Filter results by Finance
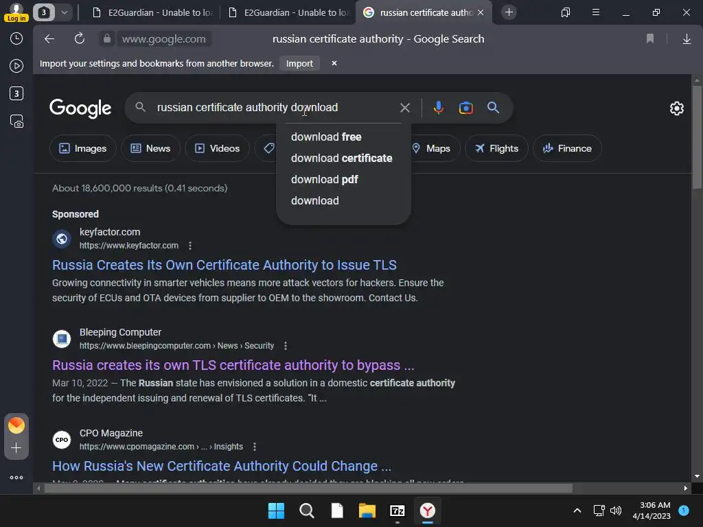Image resolution: width=703 pixels, height=527 pixels. 567,148
